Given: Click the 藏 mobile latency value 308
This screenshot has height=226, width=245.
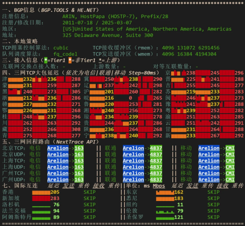Looking at the screenshot, I should (x=76, y=129).
